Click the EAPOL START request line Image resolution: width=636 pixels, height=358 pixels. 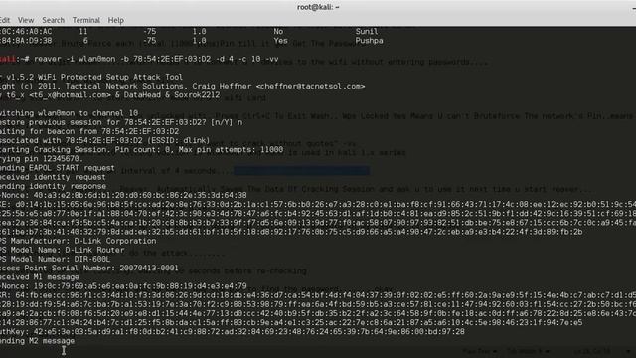58,168
